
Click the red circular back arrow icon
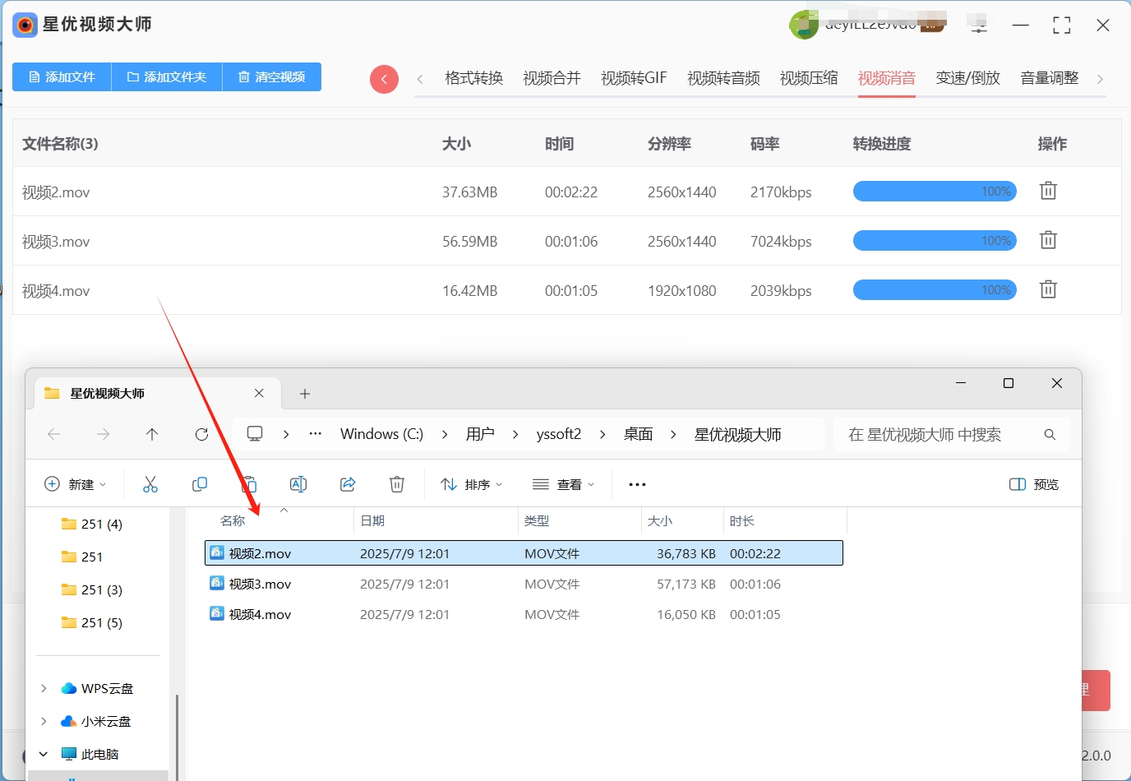point(384,79)
